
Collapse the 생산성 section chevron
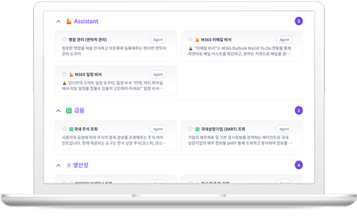click(x=58, y=165)
